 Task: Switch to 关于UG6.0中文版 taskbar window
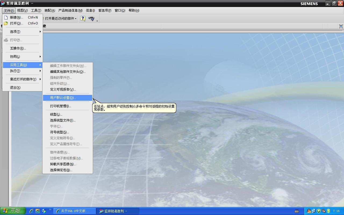coord(75,211)
